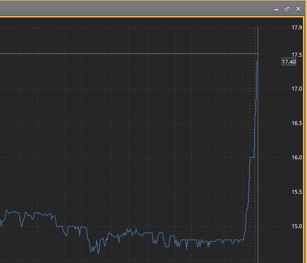Minimize the chart window

tap(276, 9)
